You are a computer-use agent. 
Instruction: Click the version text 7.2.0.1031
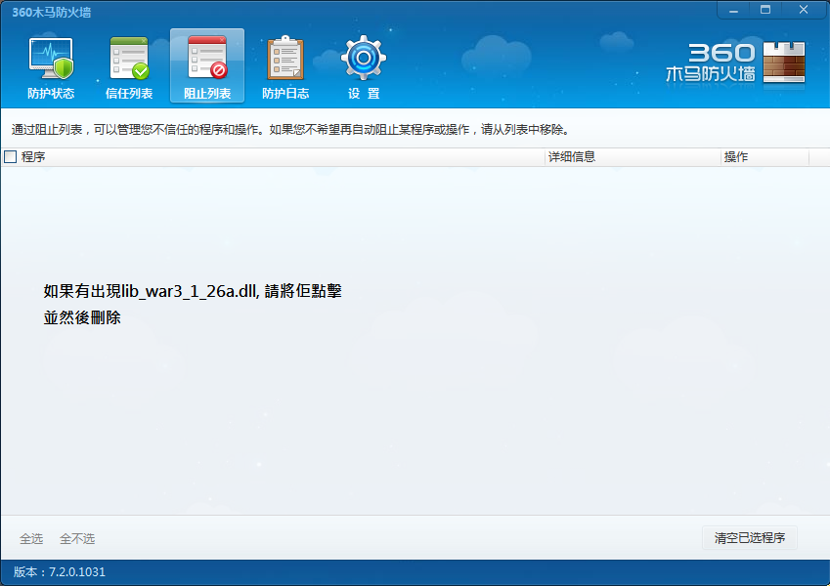tap(77, 571)
